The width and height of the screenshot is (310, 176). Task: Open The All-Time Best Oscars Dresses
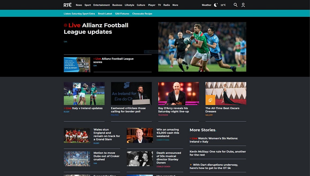[222, 110]
